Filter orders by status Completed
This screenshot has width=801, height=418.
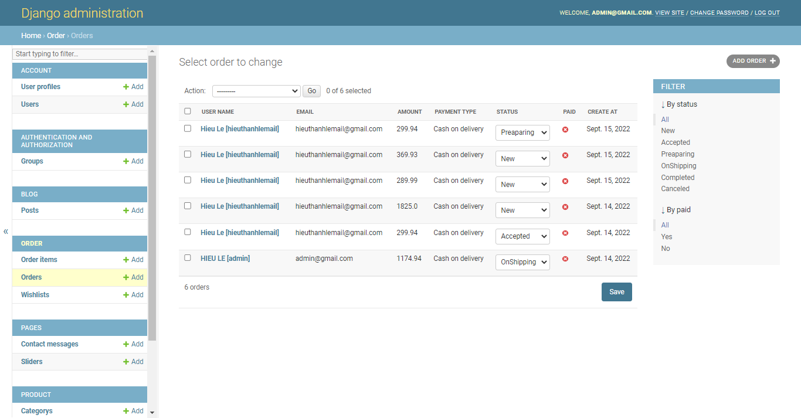(678, 178)
